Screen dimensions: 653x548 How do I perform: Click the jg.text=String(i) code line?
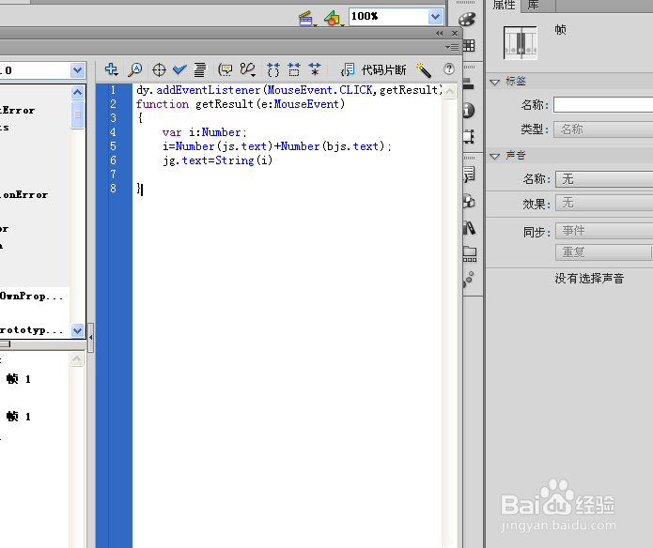click(x=218, y=160)
